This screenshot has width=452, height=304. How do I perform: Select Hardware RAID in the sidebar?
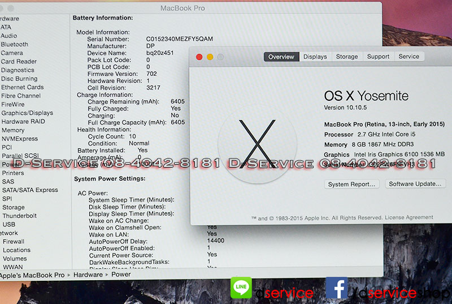(x=23, y=122)
